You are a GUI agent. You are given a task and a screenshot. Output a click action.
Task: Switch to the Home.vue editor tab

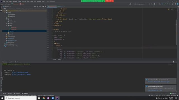[52, 7]
